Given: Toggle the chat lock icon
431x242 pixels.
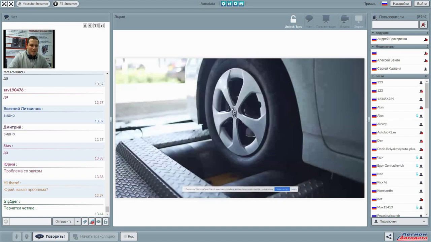Looking at the screenshot, I should tap(105, 221).
